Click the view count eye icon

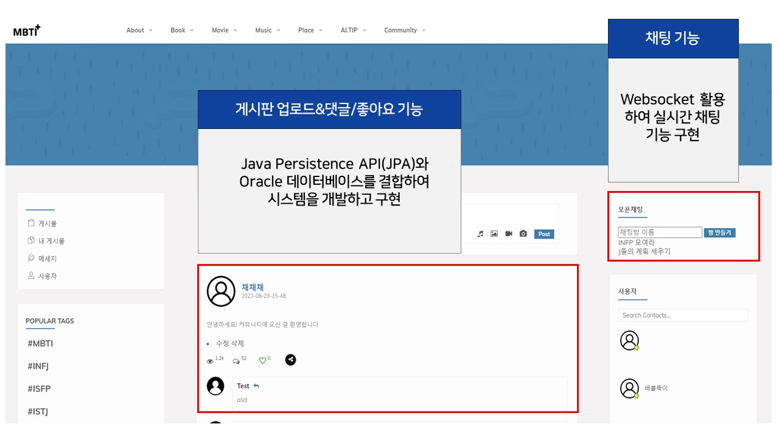coord(211,360)
